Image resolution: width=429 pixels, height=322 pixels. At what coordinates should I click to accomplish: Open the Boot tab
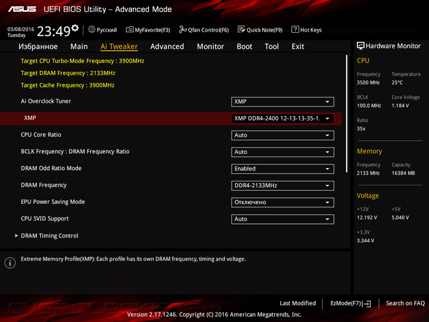point(244,47)
